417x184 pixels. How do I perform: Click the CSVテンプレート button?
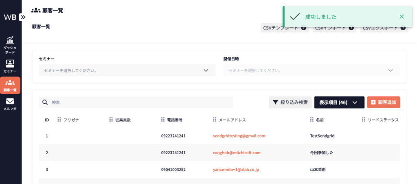click(284, 28)
